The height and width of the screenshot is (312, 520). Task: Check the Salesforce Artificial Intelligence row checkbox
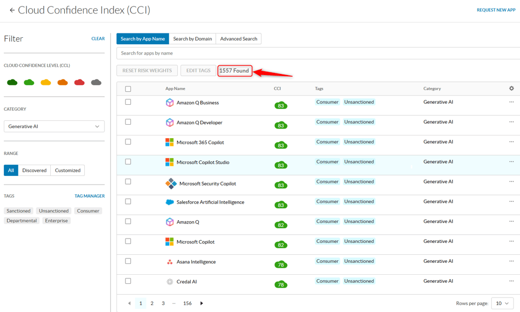coord(128,201)
